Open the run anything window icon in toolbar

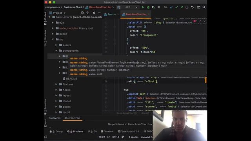199,7
